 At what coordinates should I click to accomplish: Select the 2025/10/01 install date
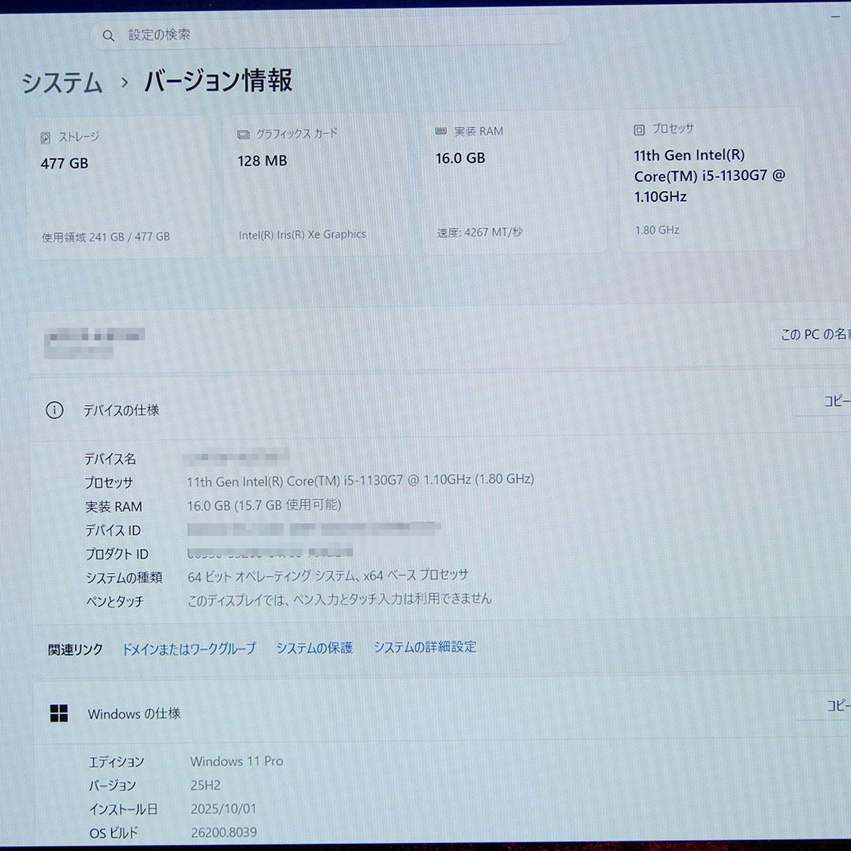pyautogui.click(x=224, y=809)
